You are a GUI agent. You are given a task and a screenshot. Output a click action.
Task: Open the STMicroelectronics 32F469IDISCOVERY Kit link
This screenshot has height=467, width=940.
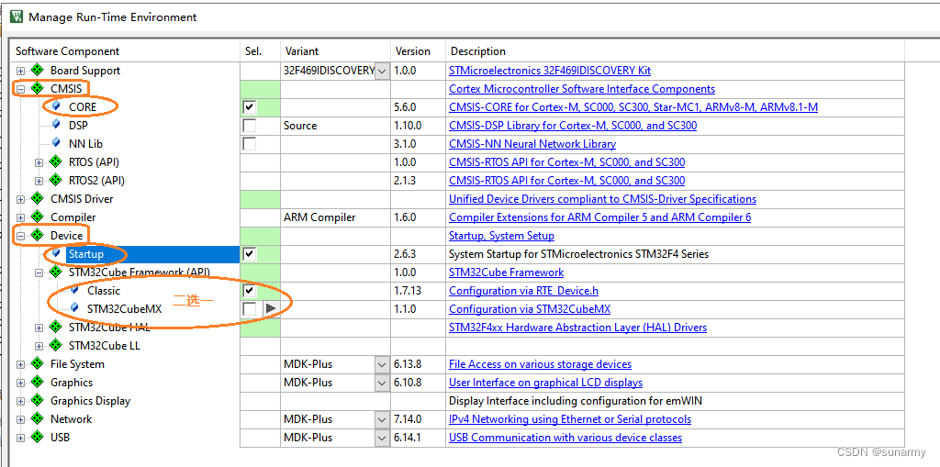550,71
